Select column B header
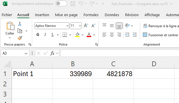 (x=73, y=64)
